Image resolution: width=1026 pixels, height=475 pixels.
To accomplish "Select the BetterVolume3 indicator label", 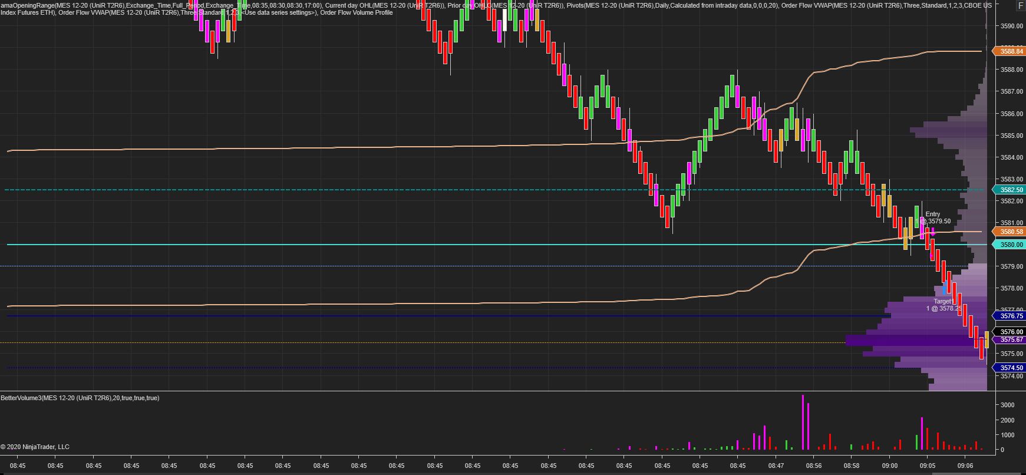I will coord(80,398).
